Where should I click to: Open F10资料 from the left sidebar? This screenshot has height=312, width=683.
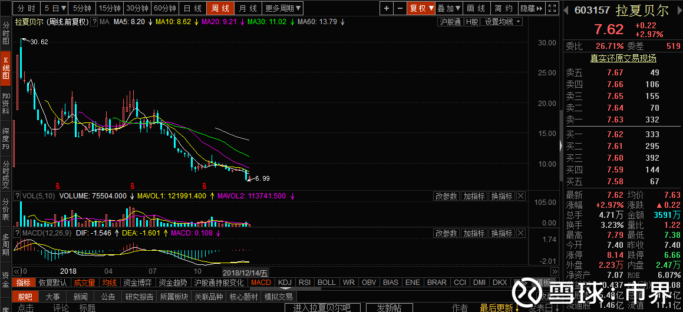(6, 104)
